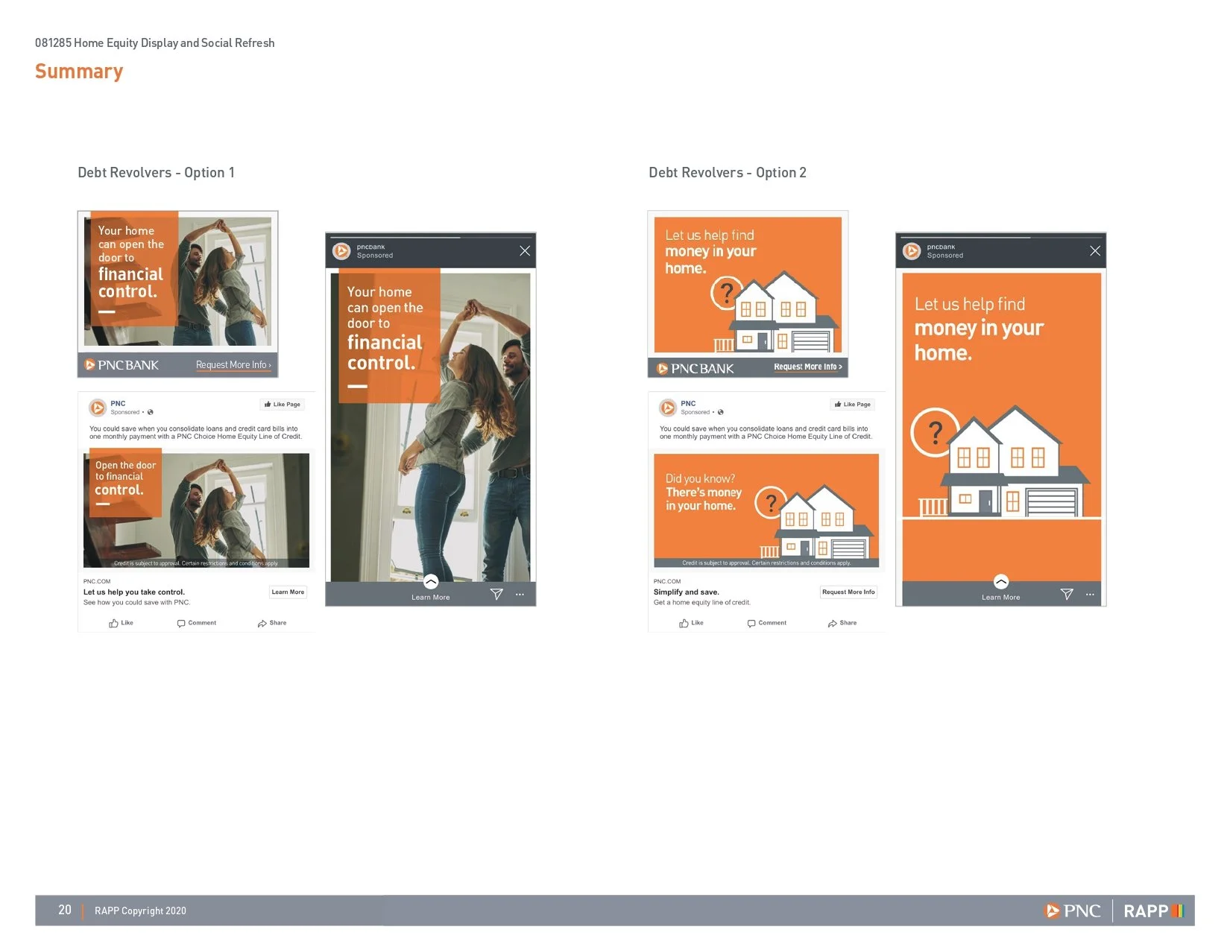Open three-dot menu in Option 1 story
Image resolution: width=1230 pixels, height=950 pixels.
[520, 595]
